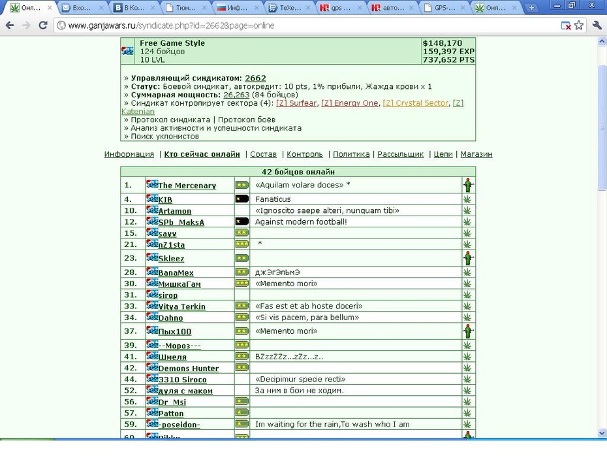
Task: Click the three-star badge beside --Мороз---
Action: click(x=242, y=345)
